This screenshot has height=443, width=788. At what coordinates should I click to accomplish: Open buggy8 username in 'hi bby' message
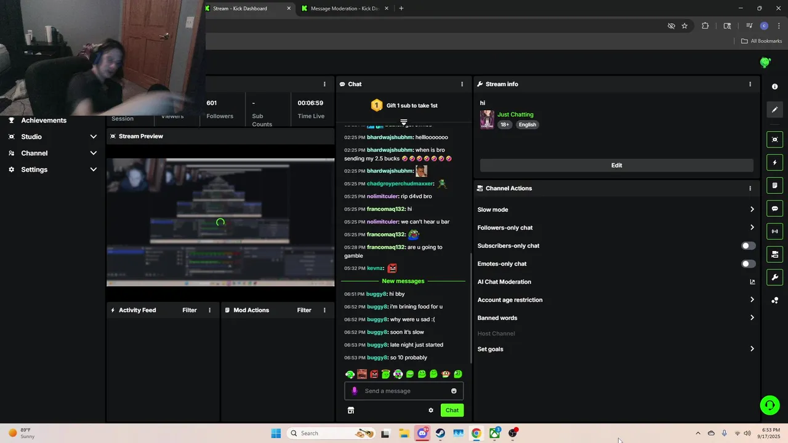click(376, 294)
